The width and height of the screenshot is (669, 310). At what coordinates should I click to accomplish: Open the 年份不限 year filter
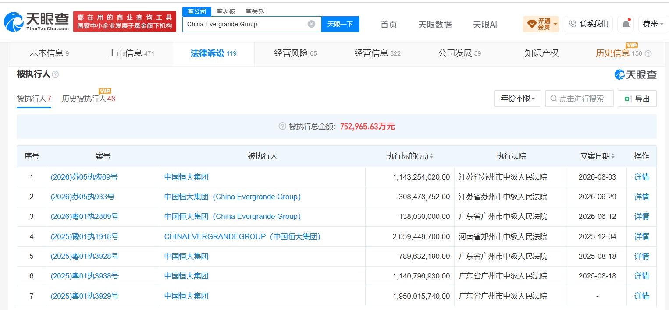click(x=517, y=99)
